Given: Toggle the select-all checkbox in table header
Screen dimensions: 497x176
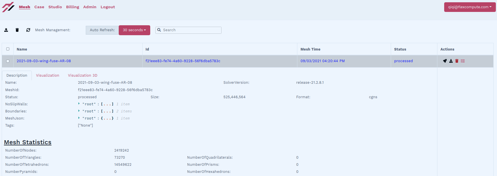Looking at the screenshot, I should point(8,49).
